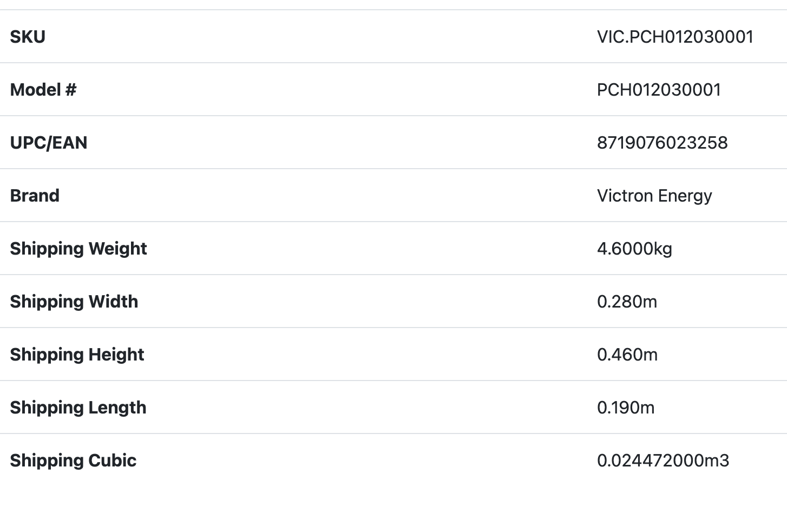Click the Shipping Cubic label

(73, 461)
